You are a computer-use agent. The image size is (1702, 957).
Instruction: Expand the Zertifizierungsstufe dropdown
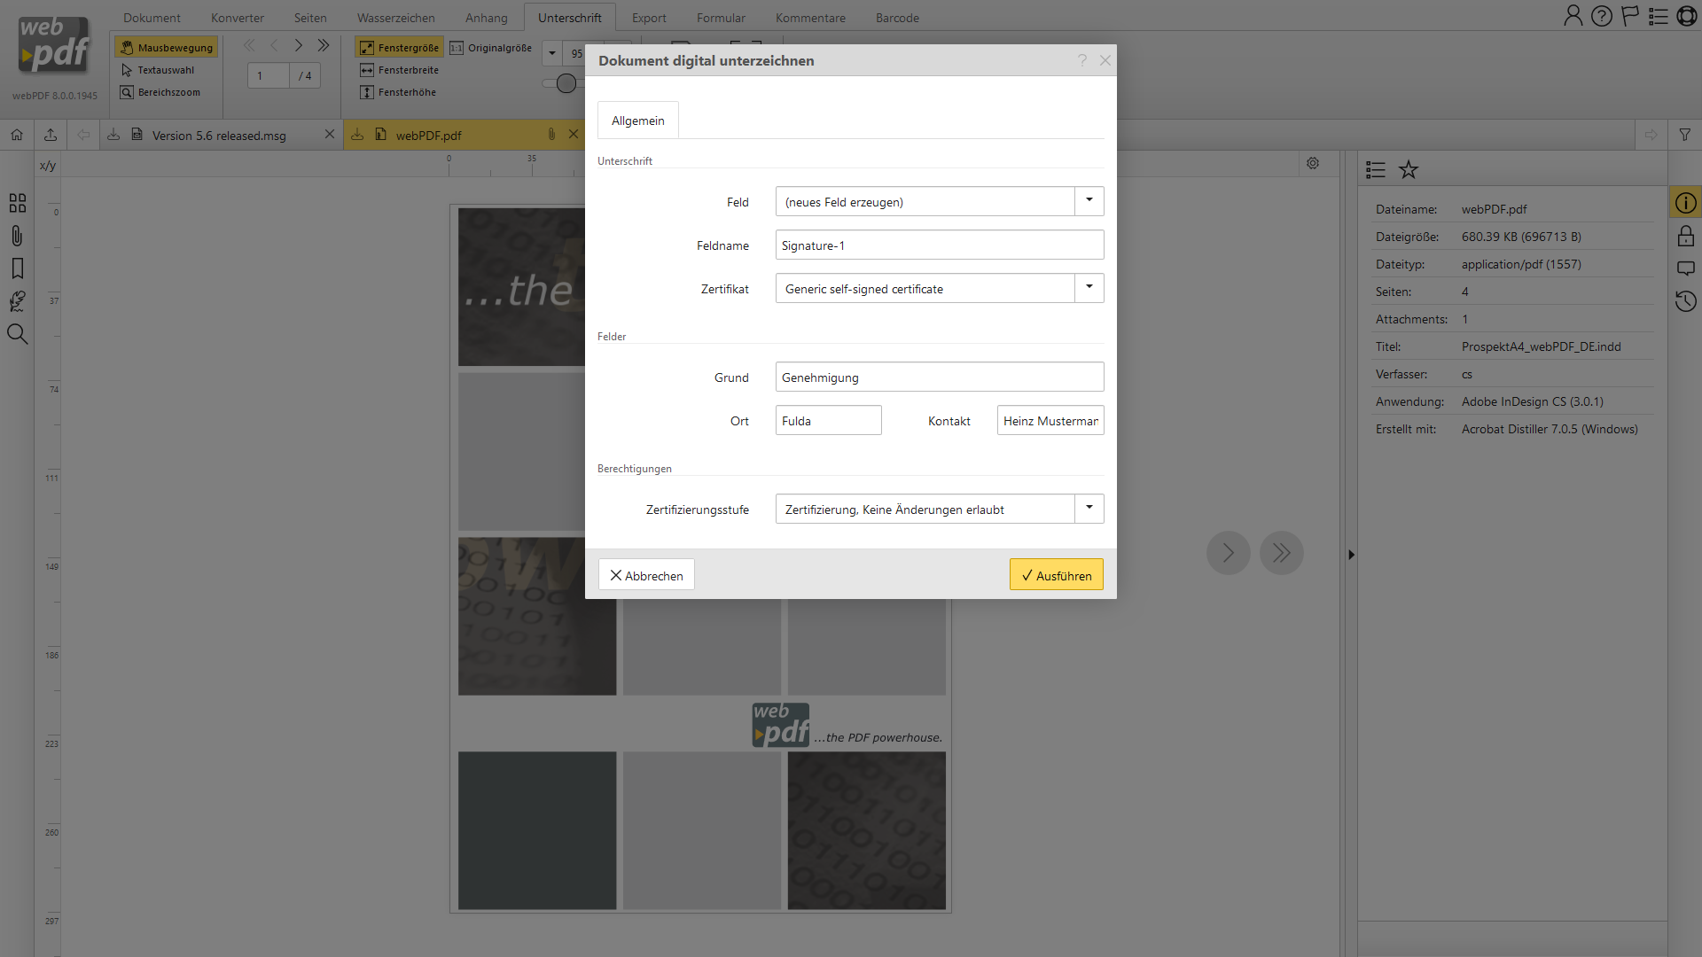pos(1089,509)
